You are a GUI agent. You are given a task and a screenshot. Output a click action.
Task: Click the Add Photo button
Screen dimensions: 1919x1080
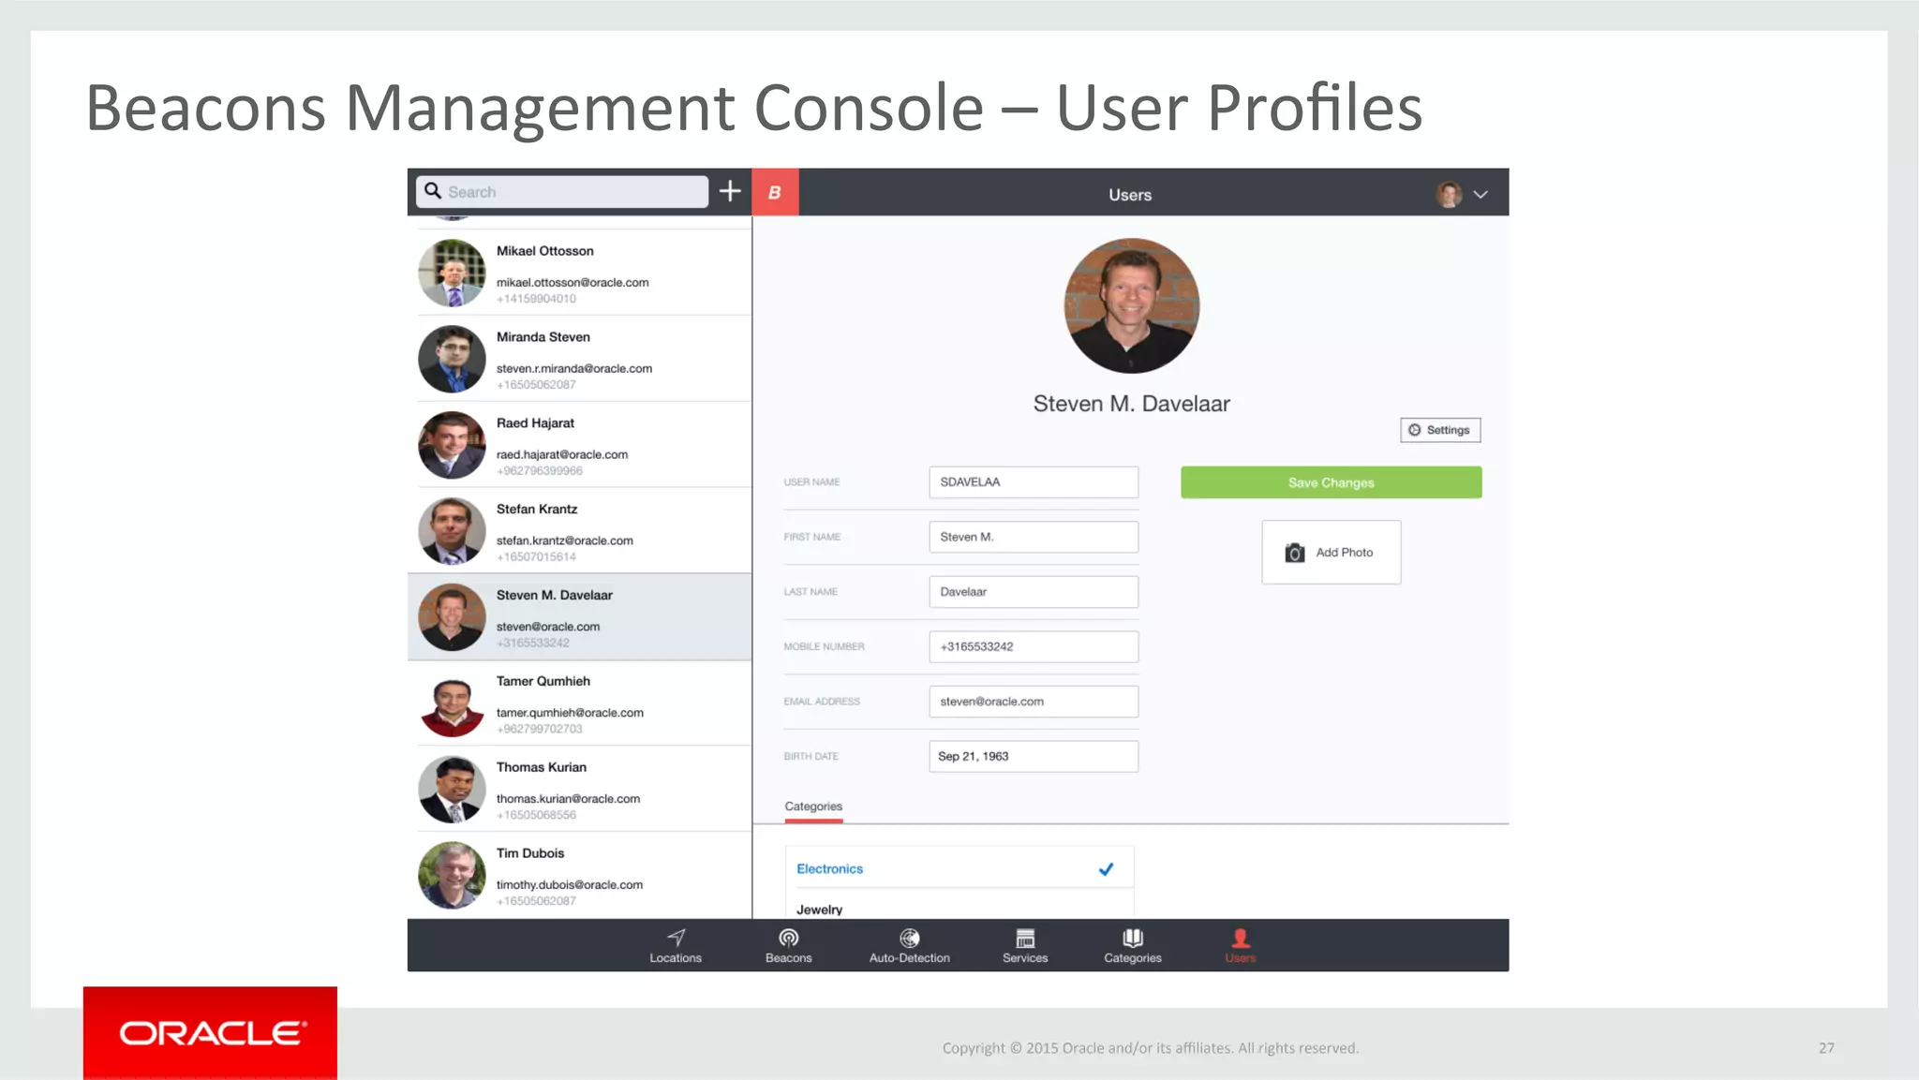tap(1331, 552)
